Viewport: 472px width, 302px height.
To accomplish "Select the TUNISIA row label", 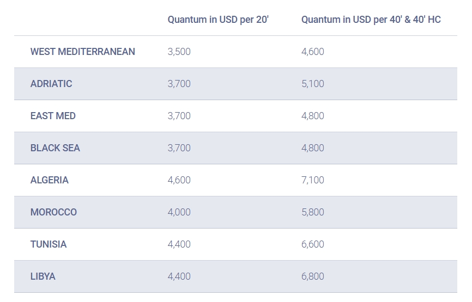I will (49, 244).
